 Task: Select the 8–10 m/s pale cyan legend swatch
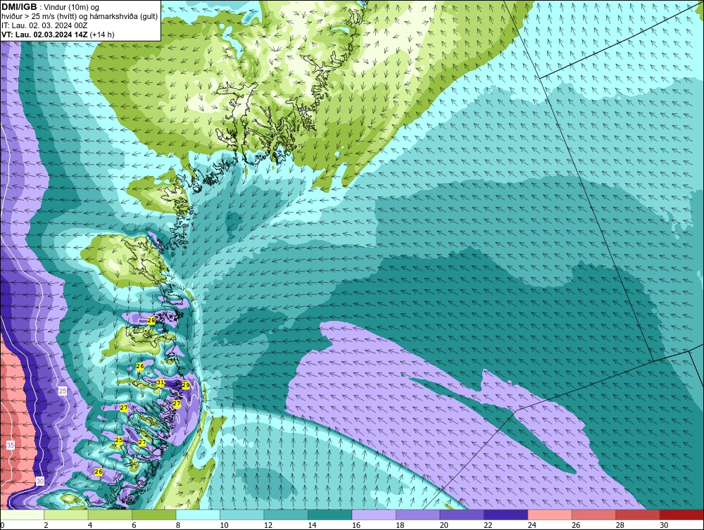click(x=198, y=515)
